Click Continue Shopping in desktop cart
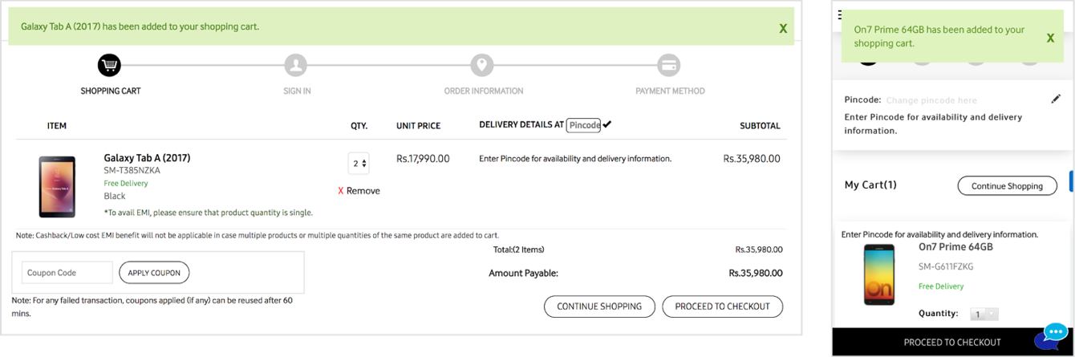The width and height of the screenshot is (1075, 357). [599, 306]
